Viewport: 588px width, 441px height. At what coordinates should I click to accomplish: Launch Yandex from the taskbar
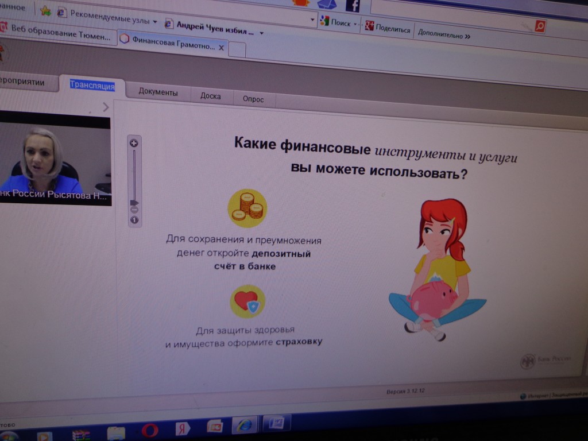[183, 428]
